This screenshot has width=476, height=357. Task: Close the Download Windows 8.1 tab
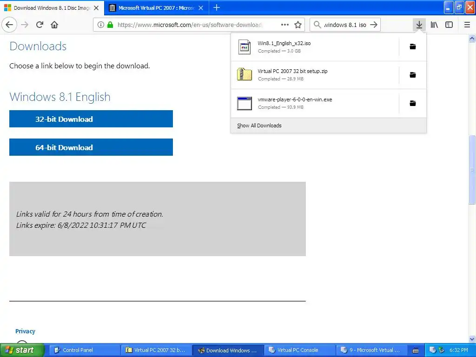pyautogui.click(x=96, y=8)
